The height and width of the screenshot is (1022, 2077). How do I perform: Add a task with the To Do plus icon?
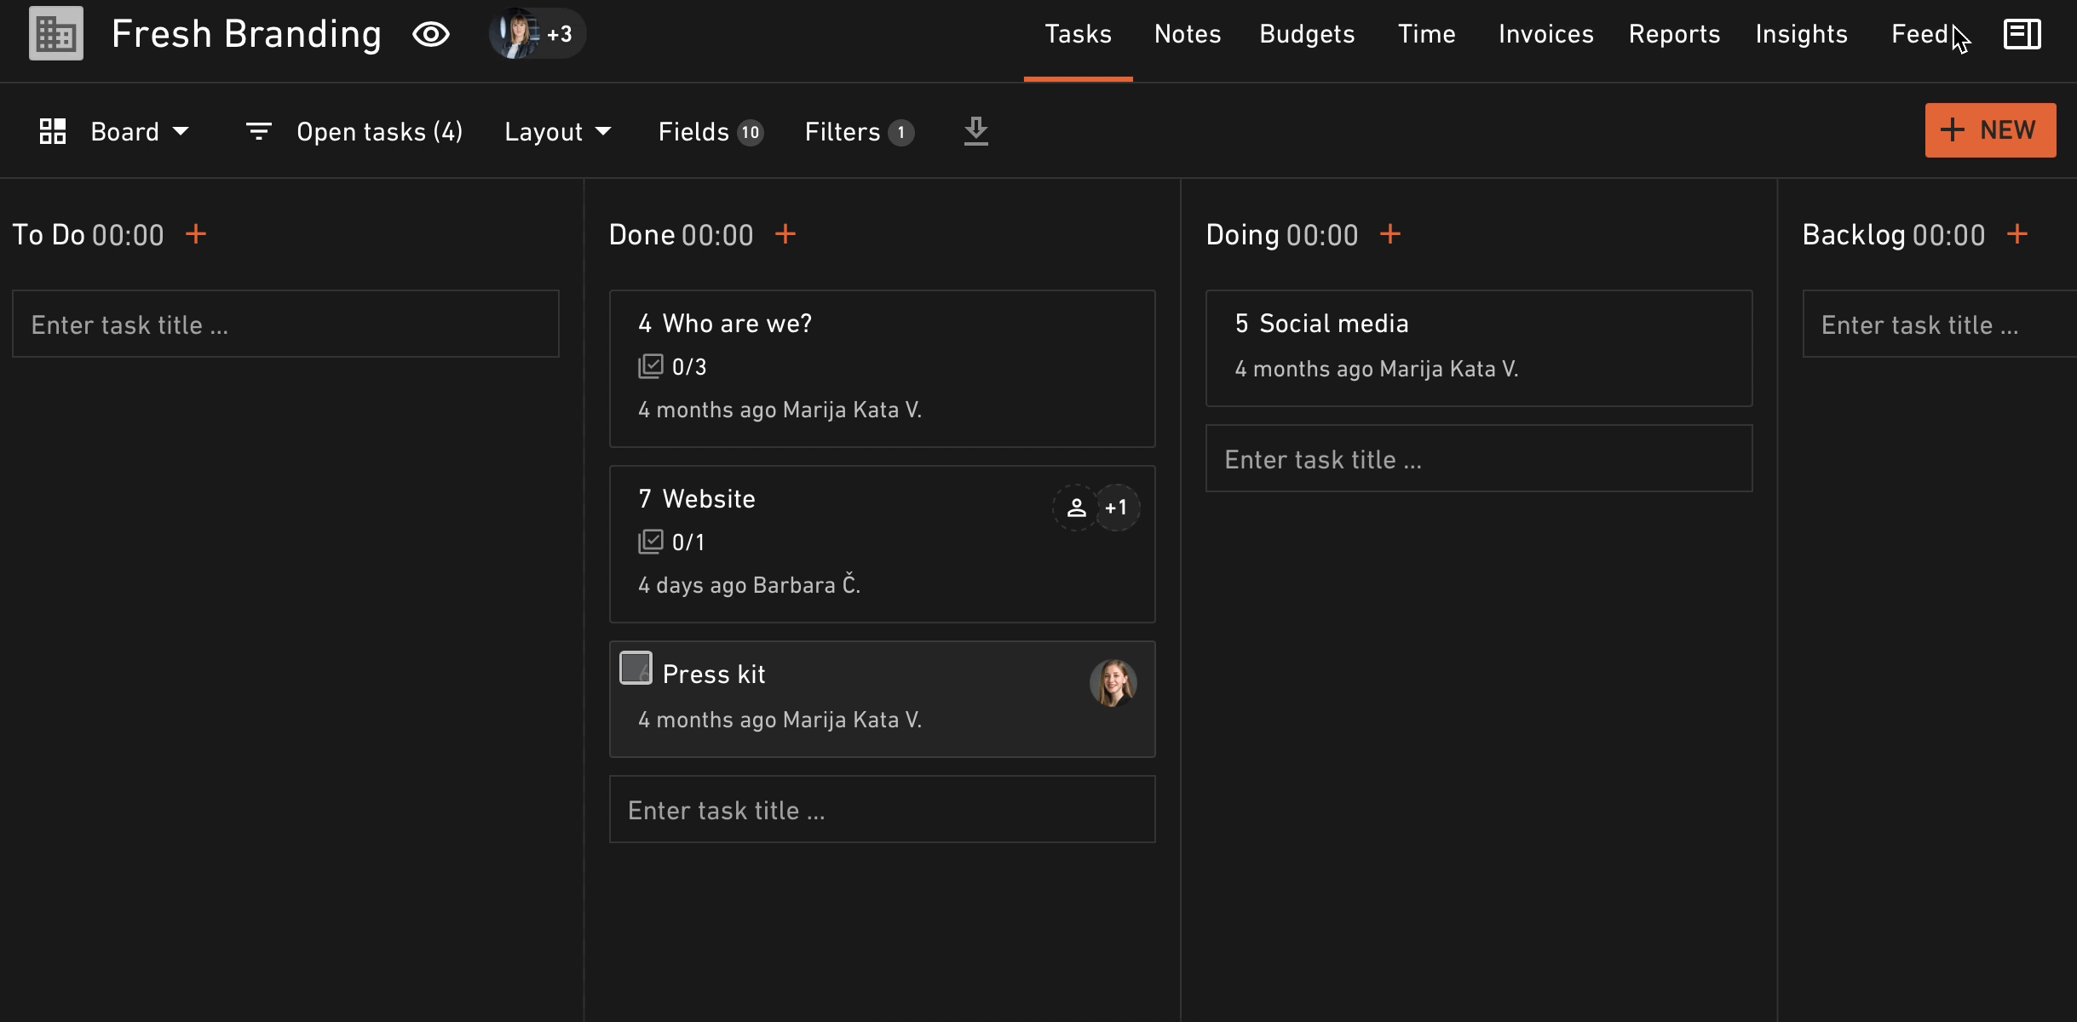(196, 233)
